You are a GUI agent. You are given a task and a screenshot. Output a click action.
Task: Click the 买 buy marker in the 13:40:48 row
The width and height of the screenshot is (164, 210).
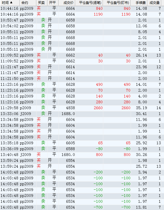39,154
